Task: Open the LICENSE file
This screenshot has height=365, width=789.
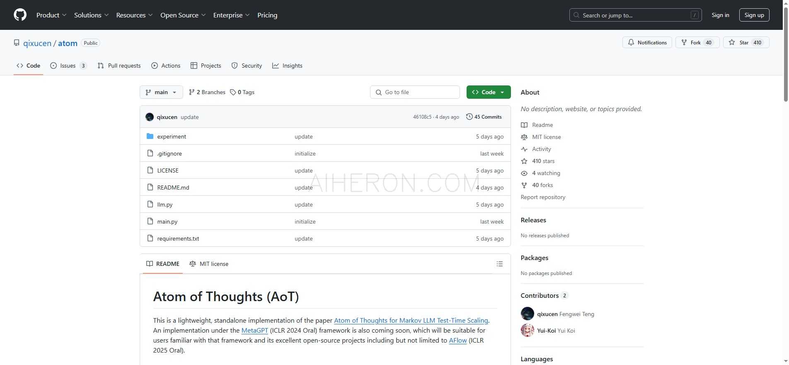Action: click(168, 170)
